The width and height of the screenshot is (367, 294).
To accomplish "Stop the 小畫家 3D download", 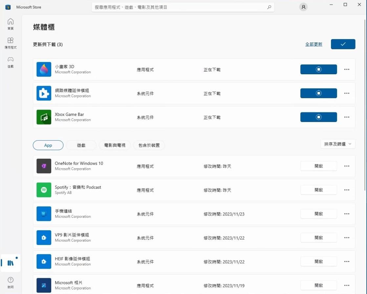I will (x=318, y=69).
